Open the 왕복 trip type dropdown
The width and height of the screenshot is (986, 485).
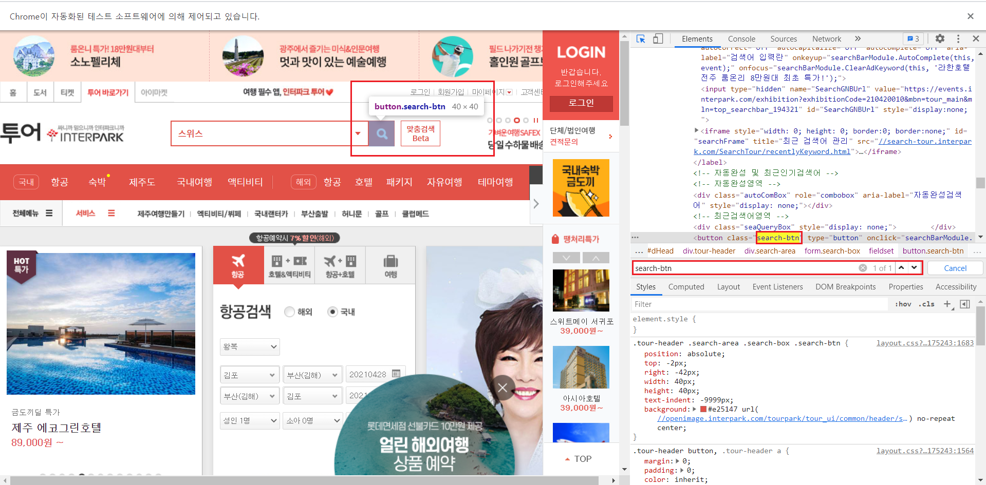coord(250,346)
